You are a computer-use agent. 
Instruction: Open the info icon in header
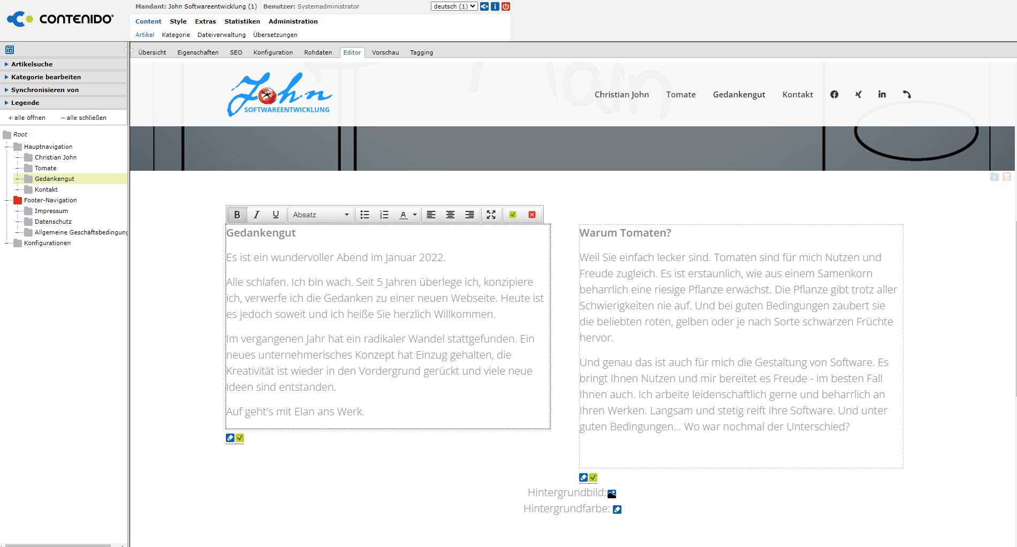495,6
